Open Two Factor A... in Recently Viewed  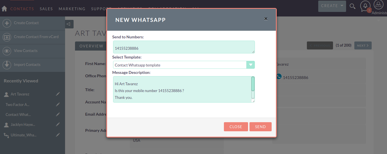click(18, 105)
